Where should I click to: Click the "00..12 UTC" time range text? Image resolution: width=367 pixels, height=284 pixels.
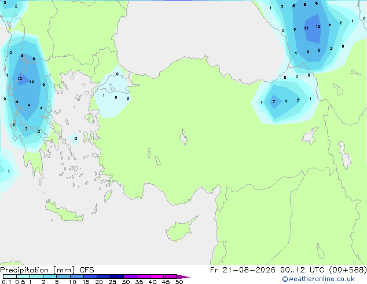302,270
